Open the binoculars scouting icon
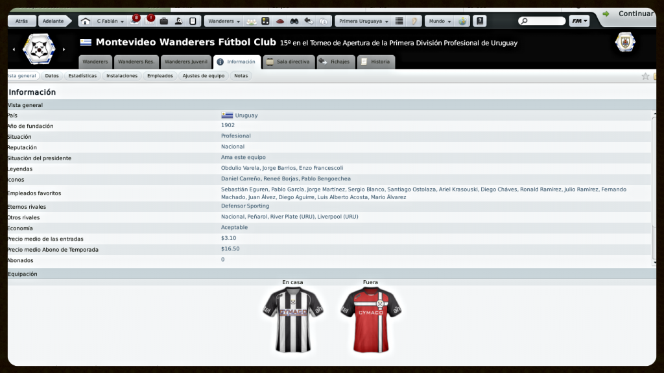664x373 pixels. [x=294, y=21]
